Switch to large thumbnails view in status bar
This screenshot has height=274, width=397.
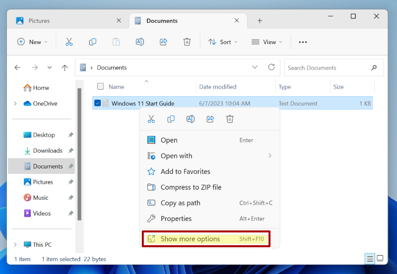pyautogui.click(x=380, y=259)
